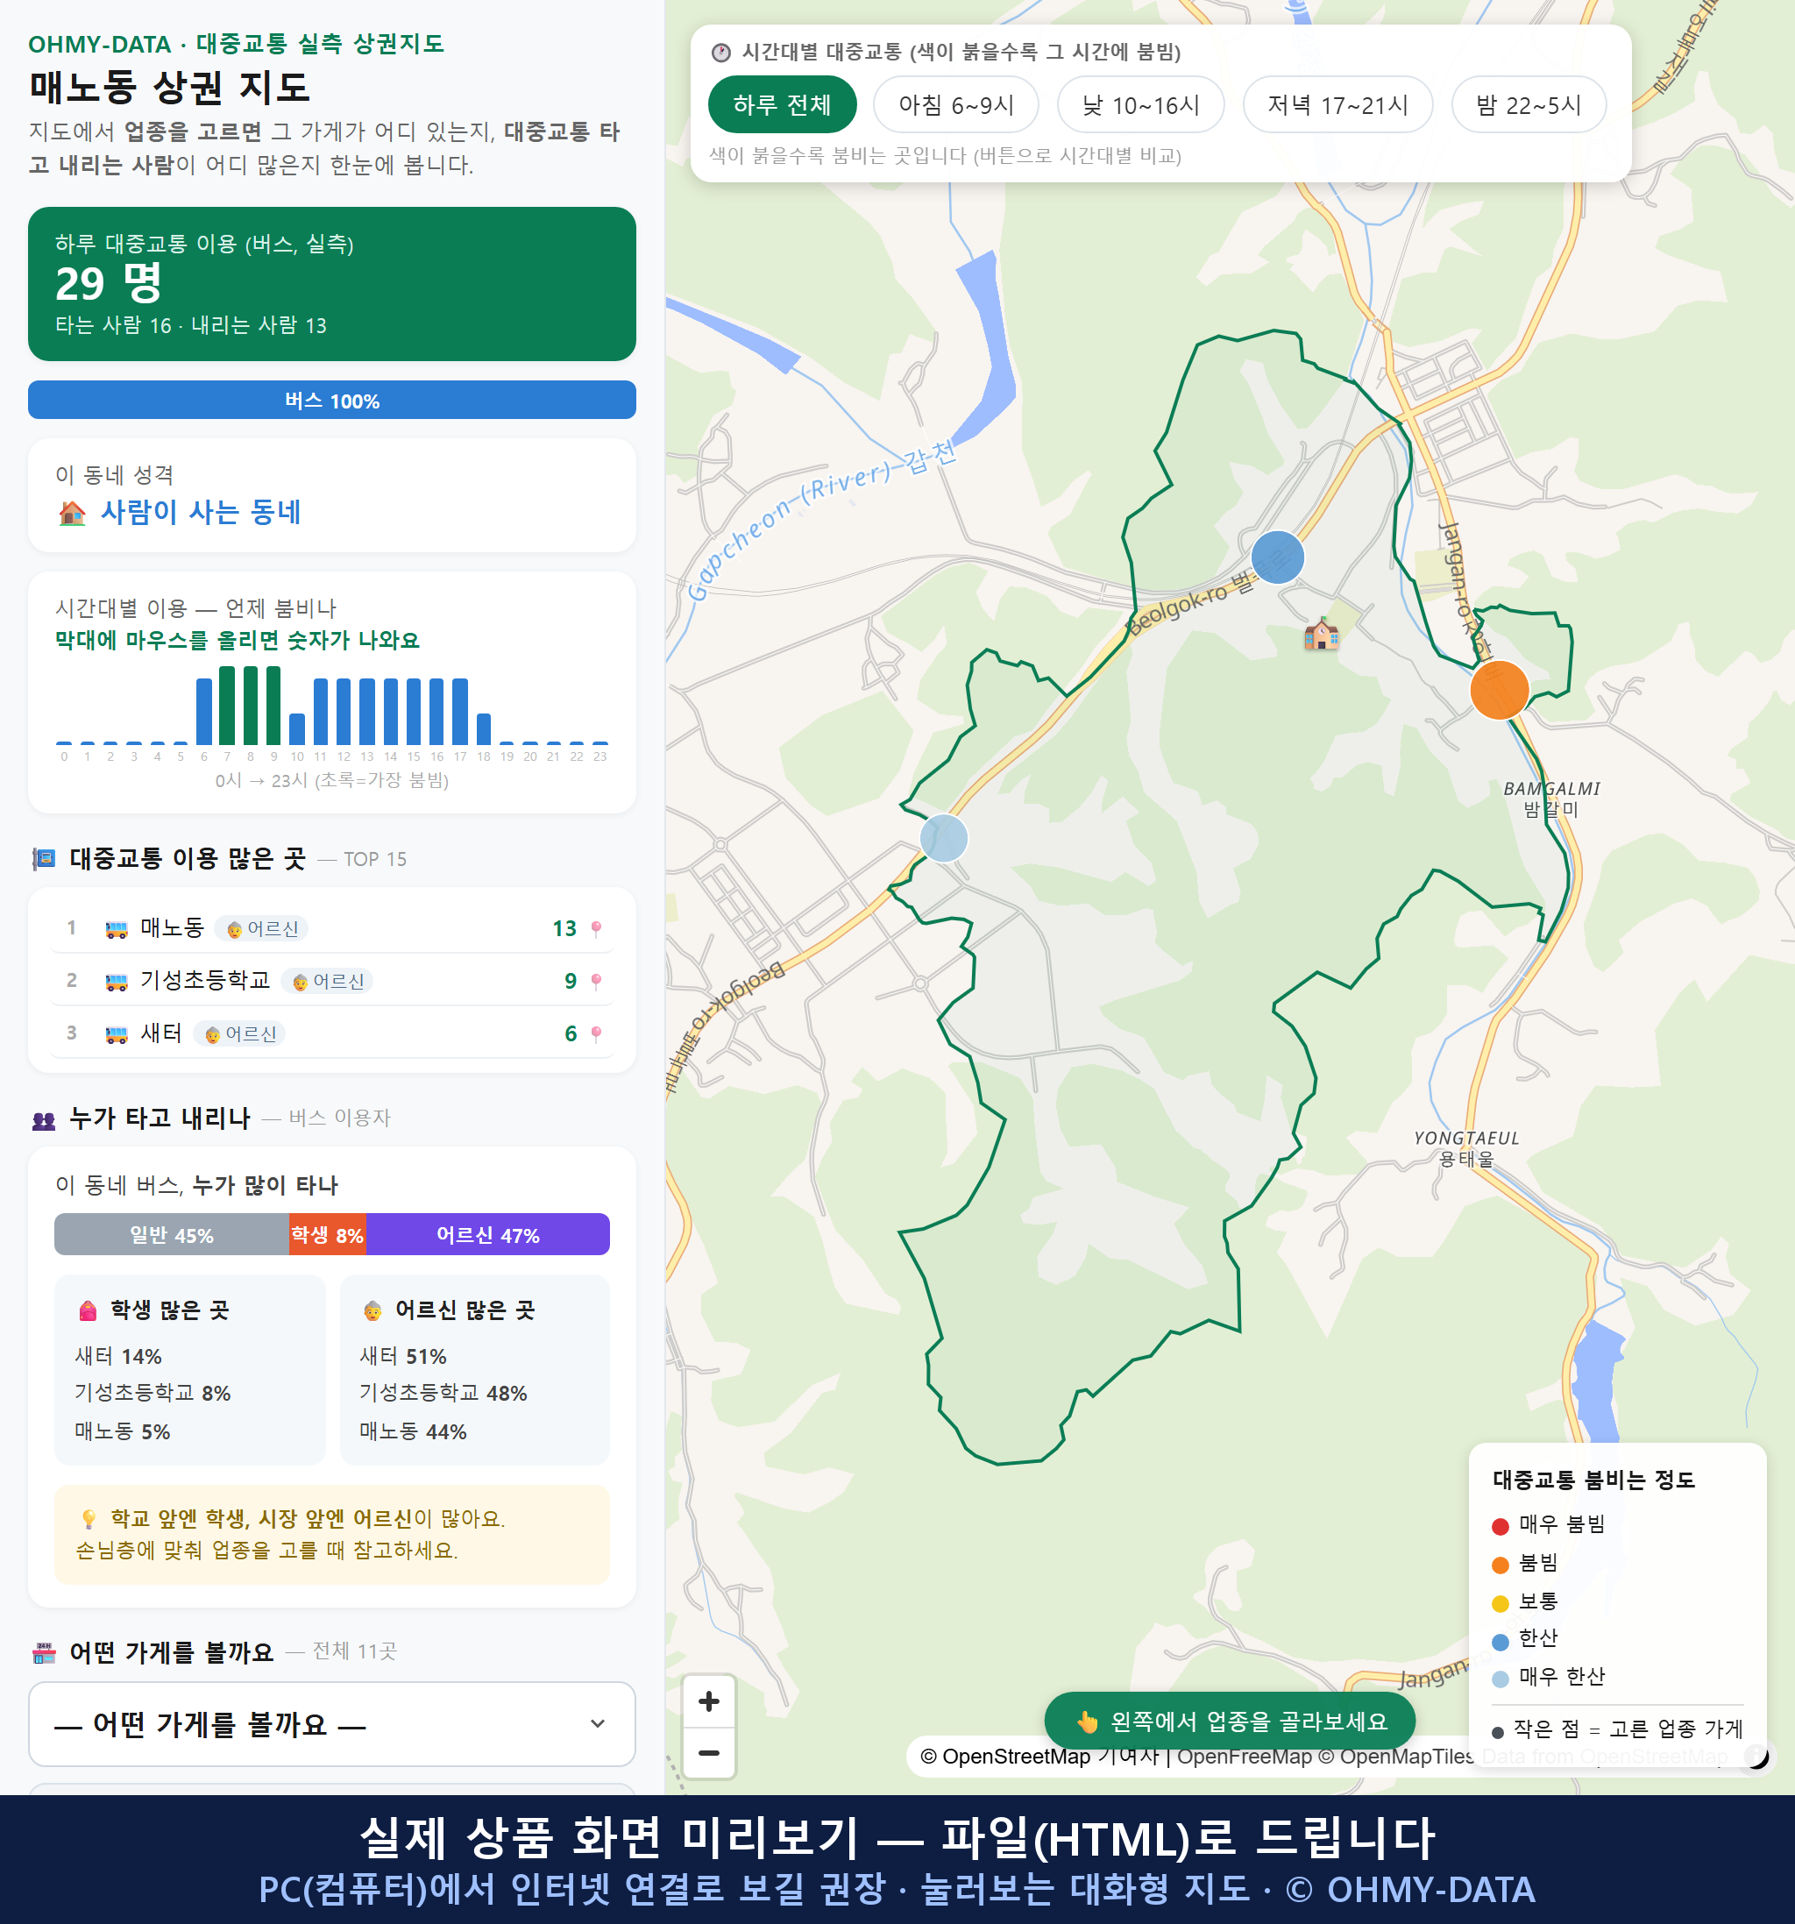Select the 하루 전체 time filter

(x=782, y=104)
